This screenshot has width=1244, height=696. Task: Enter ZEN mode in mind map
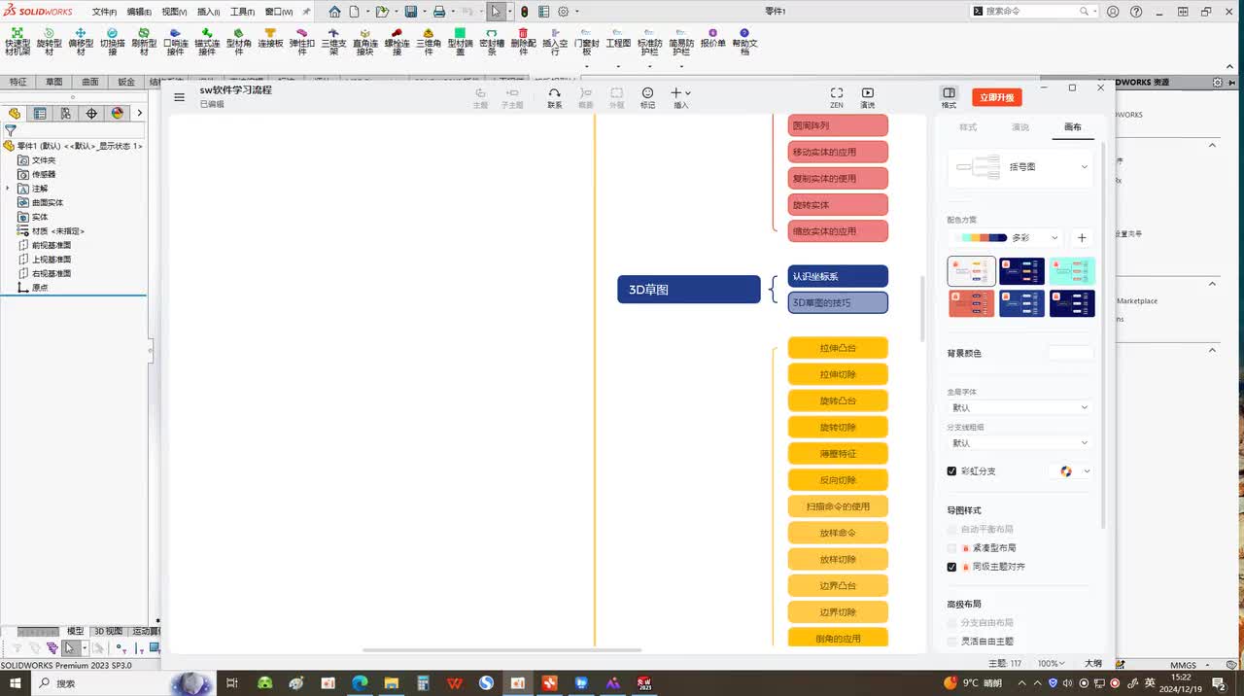click(x=836, y=97)
